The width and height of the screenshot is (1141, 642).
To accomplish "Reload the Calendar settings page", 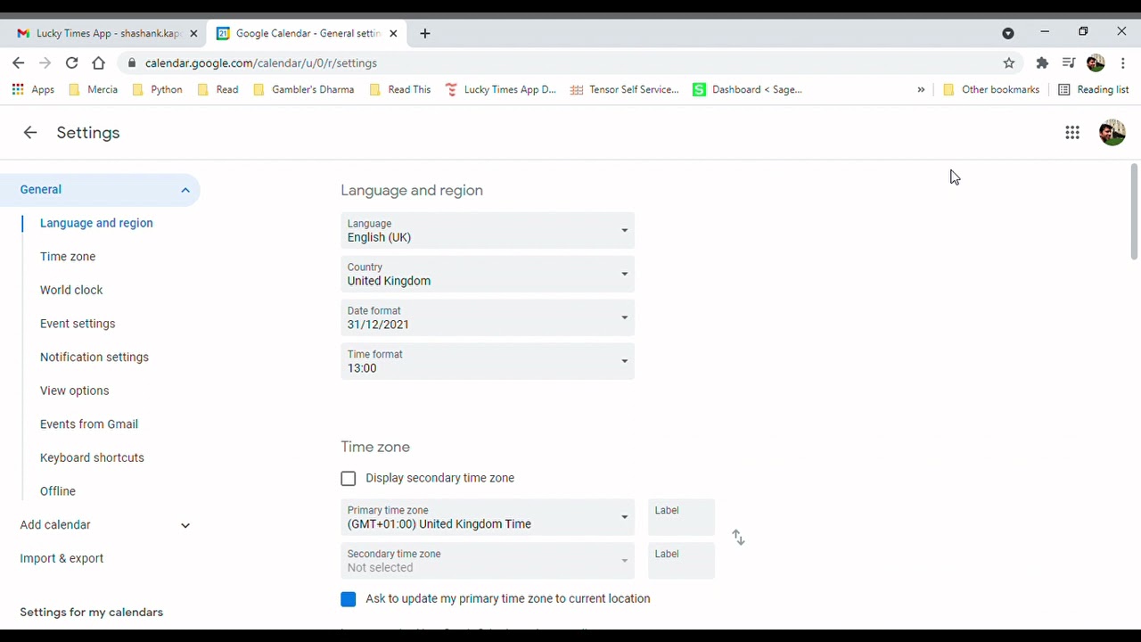I will point(72,63).
